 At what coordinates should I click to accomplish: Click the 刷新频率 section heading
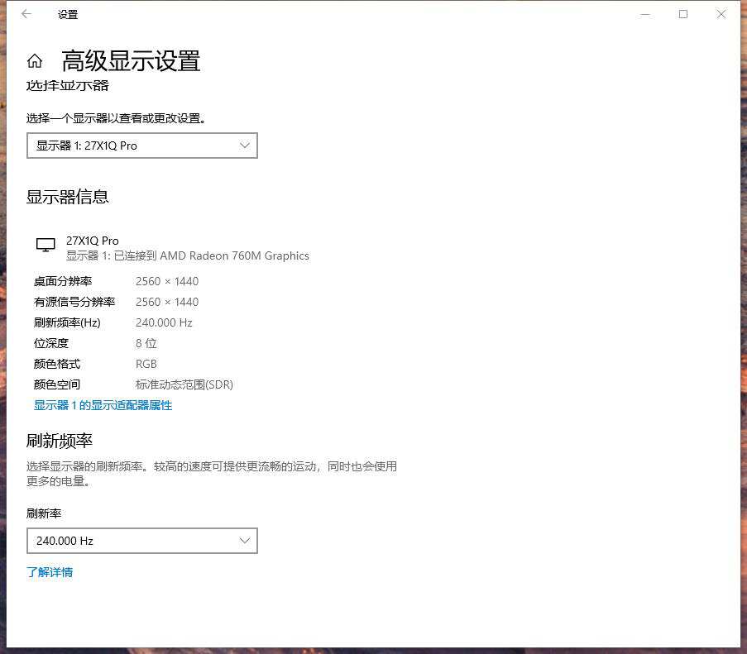click(x=59, y=441)
